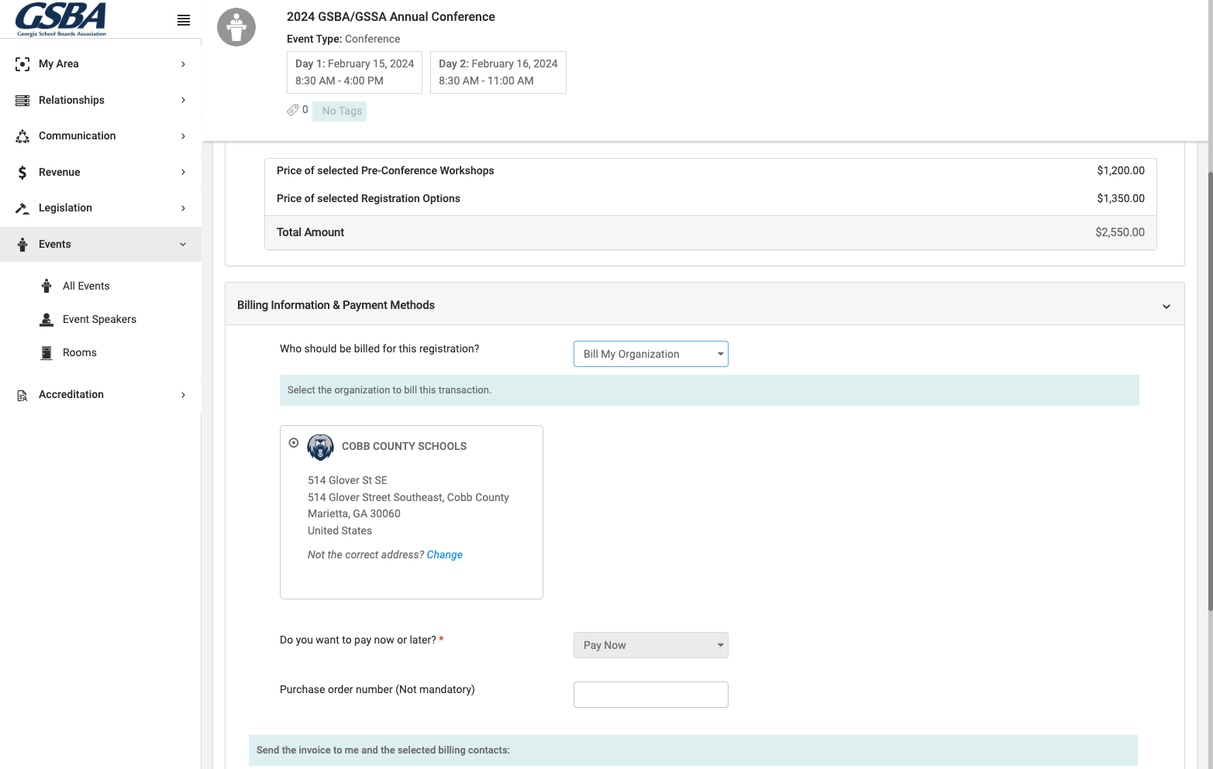This screenshot has width=1213, height=769.
Task: Expand the Communication chevron
Action: pos(183,136)
